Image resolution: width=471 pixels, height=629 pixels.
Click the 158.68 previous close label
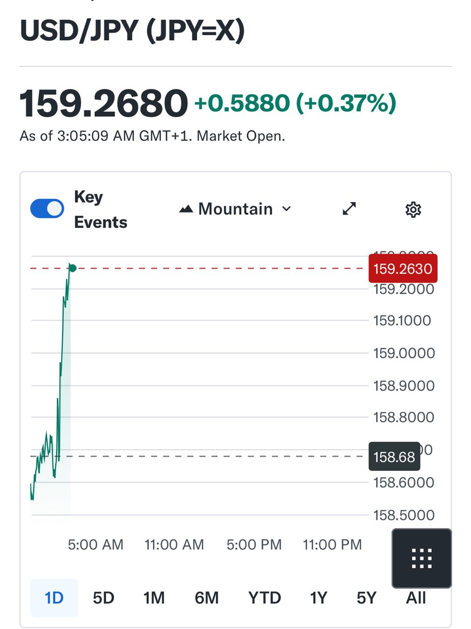[394, 457]
